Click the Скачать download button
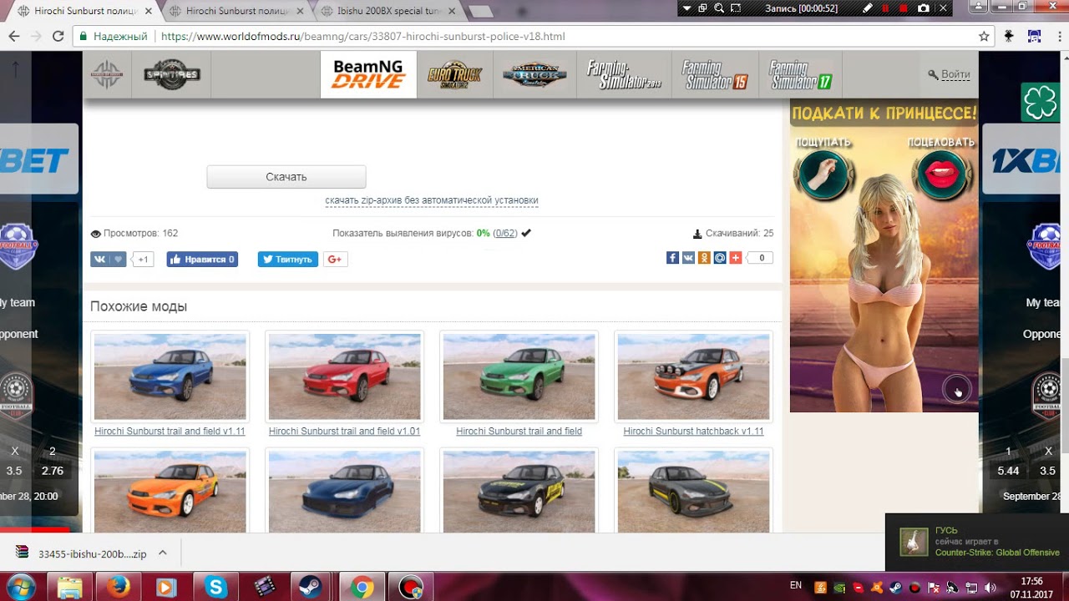 click(286, 177)
